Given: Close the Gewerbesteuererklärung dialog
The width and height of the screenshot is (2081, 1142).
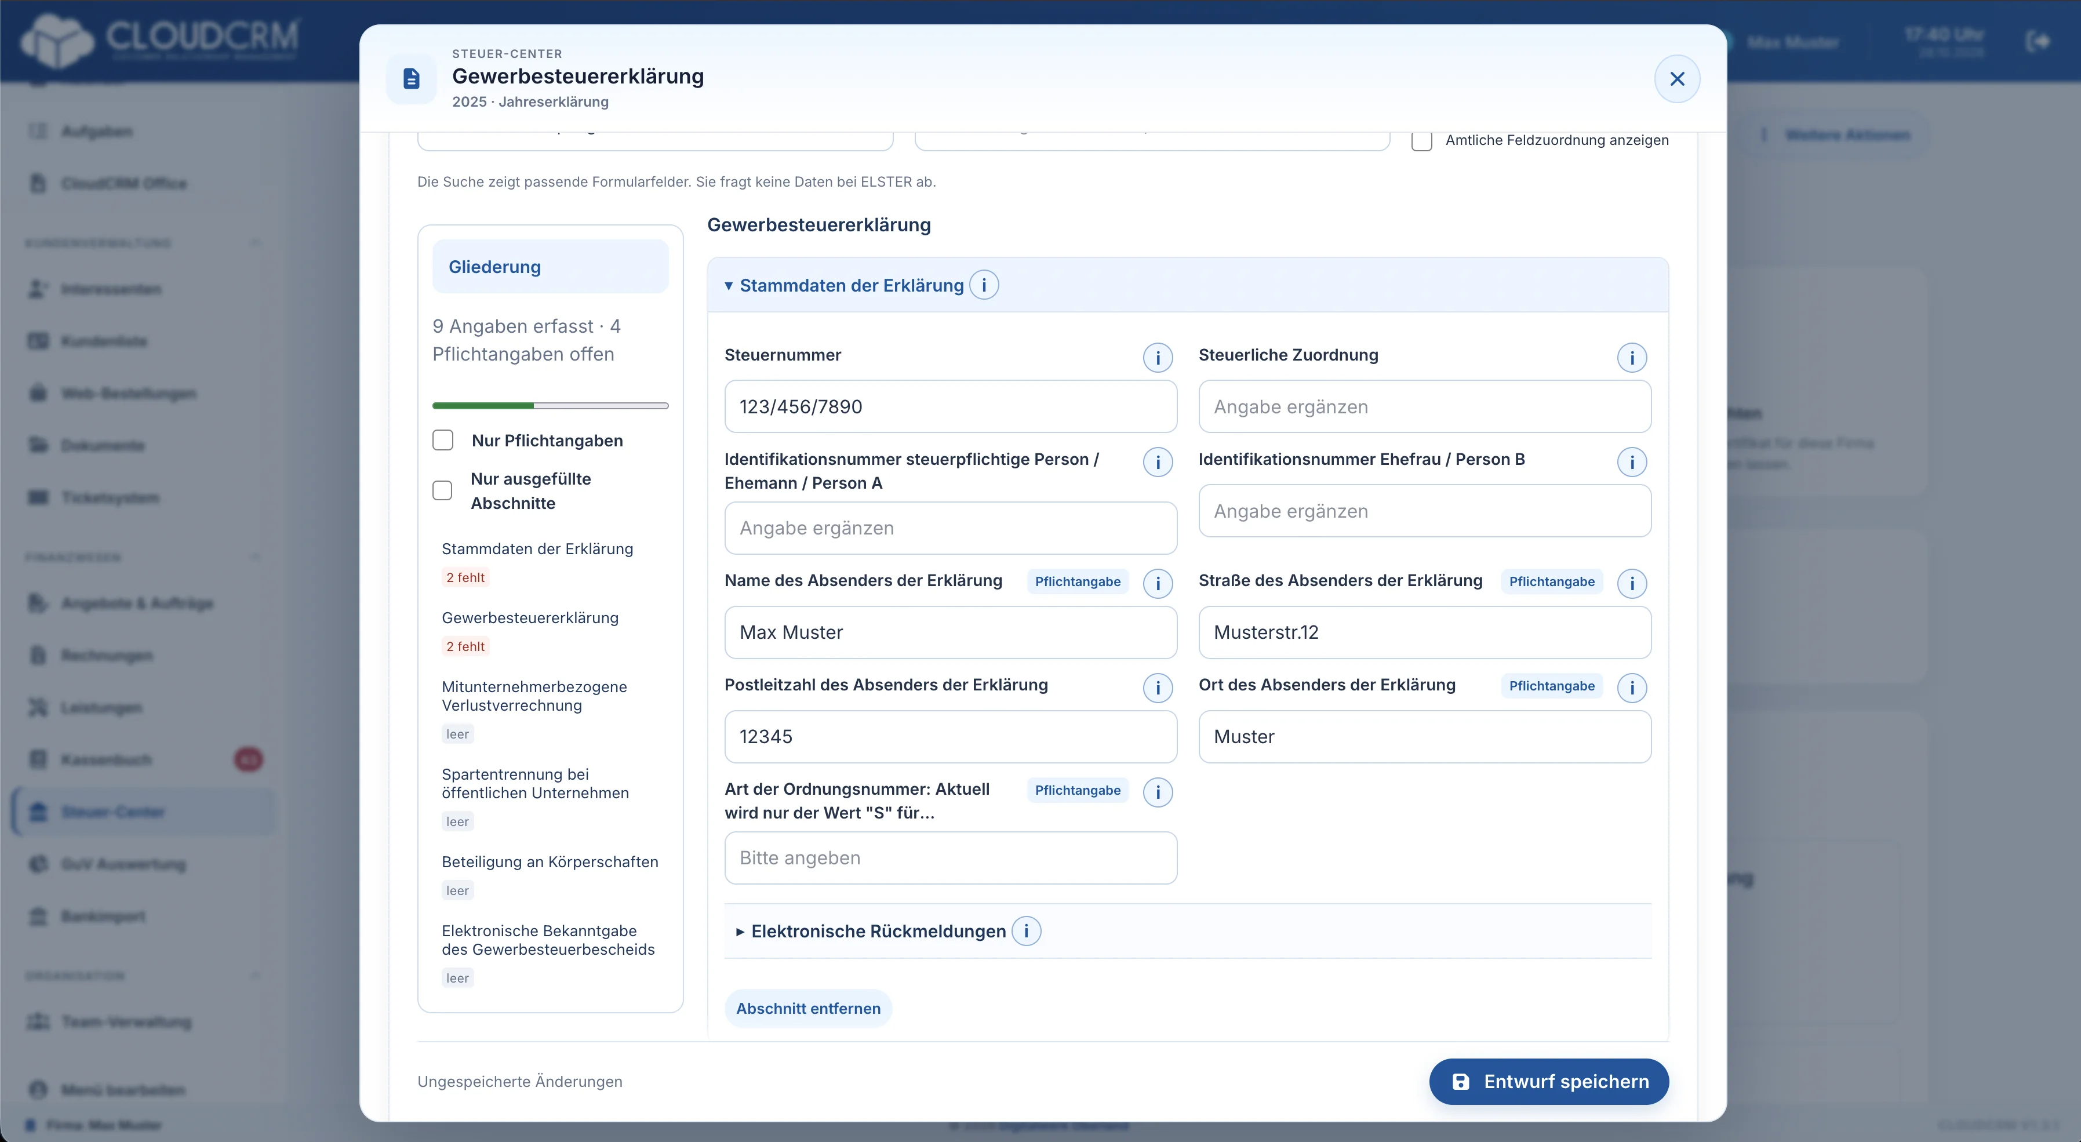Looking at the screenshot, I should click(x=1677, y=78).
